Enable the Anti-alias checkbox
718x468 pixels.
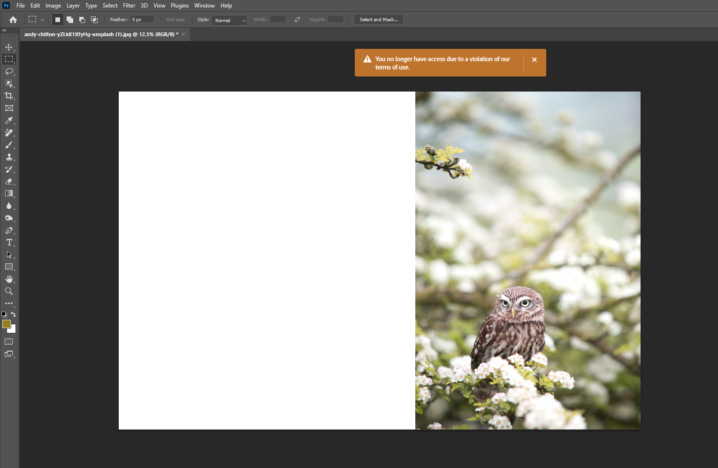pos(161,19)
